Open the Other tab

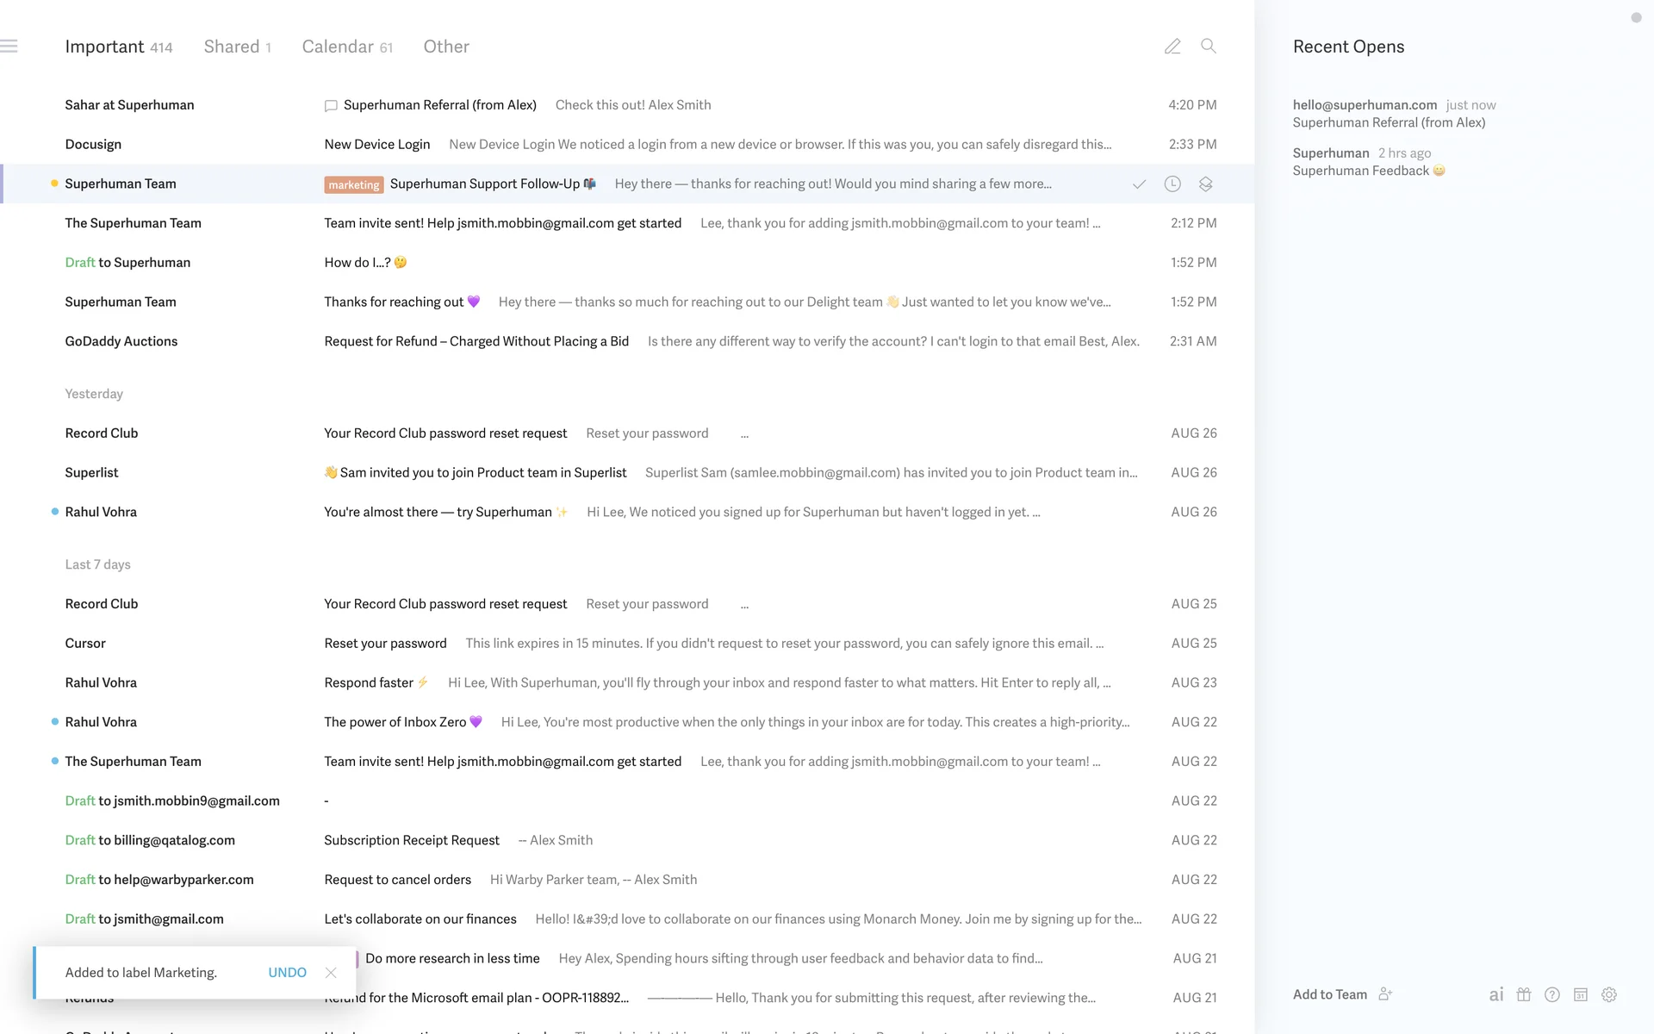tap(446, 47)
